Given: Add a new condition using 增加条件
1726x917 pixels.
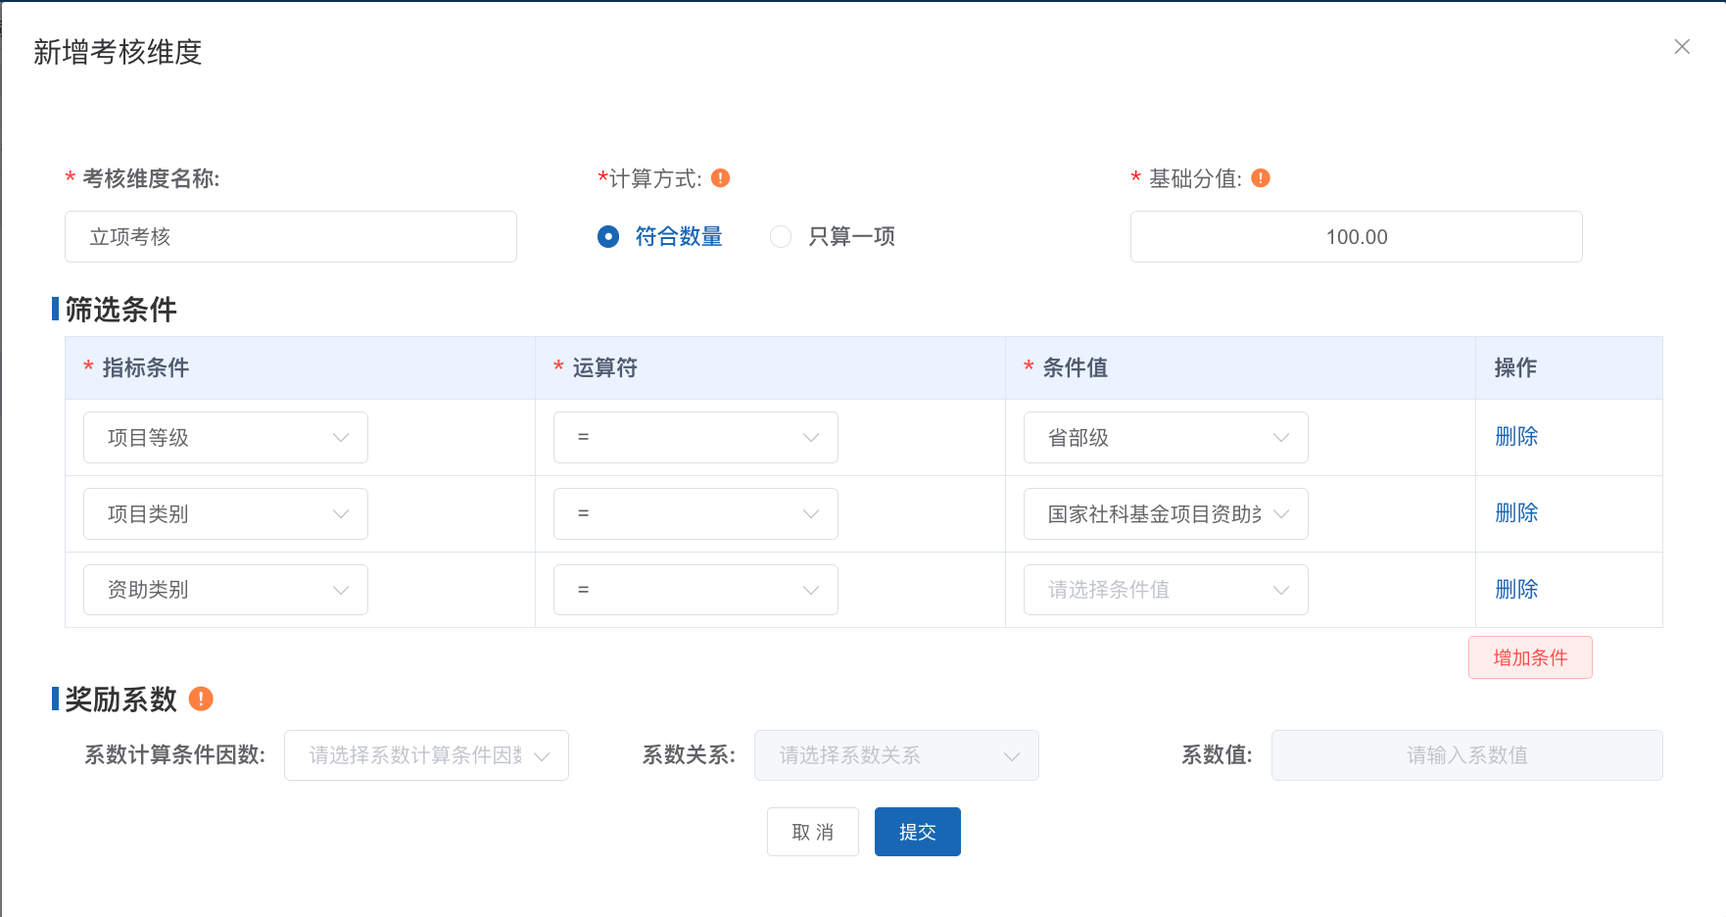Looking at the screenshot, I should 1529,656.
